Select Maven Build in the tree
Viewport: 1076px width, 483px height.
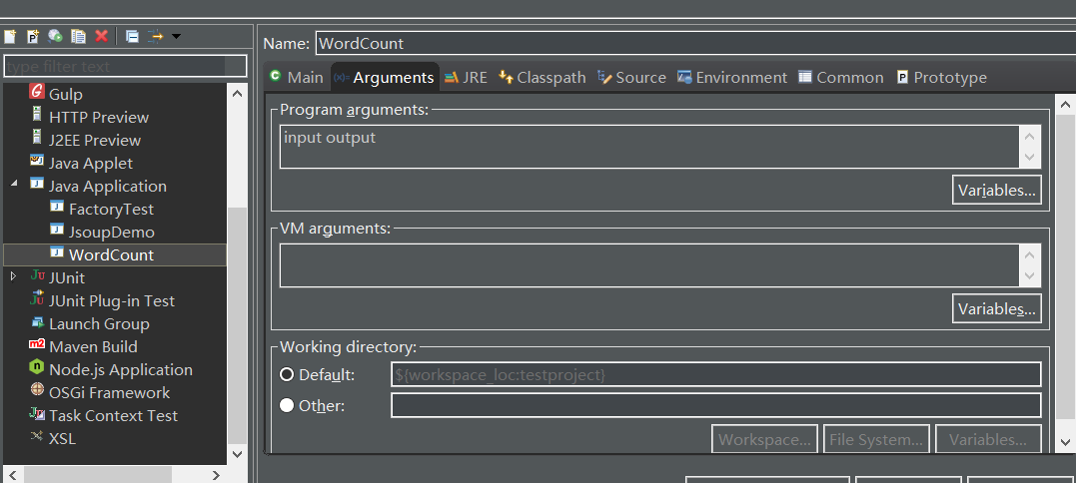pos(93,346)
